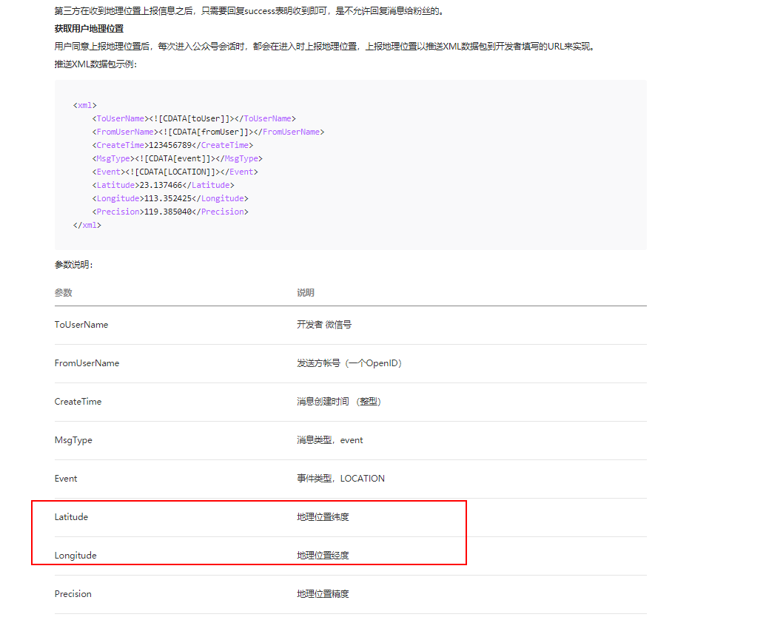Screen dimensions: 769x617
Task: Click CreateTime in the parameter table
Action: click(x=78, y=402)
